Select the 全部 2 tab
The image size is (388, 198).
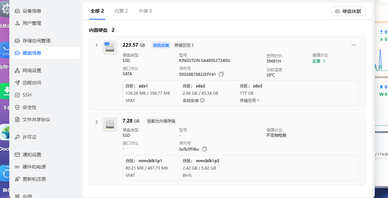pos(97,11)
